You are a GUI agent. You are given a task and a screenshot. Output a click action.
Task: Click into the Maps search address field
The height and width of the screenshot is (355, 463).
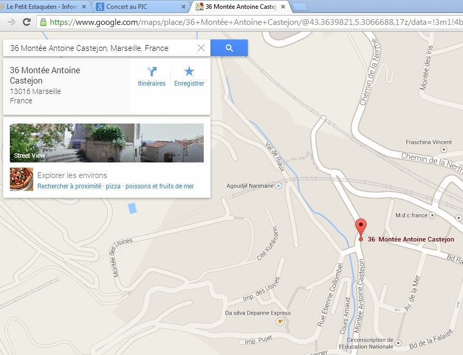pyautogui.click(x=101, y=48)
